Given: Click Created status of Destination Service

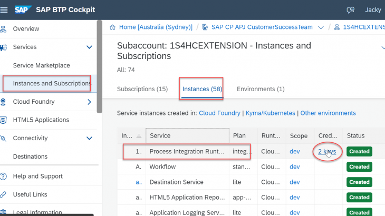Looking at the screenshot, I should tap(359, 182).
